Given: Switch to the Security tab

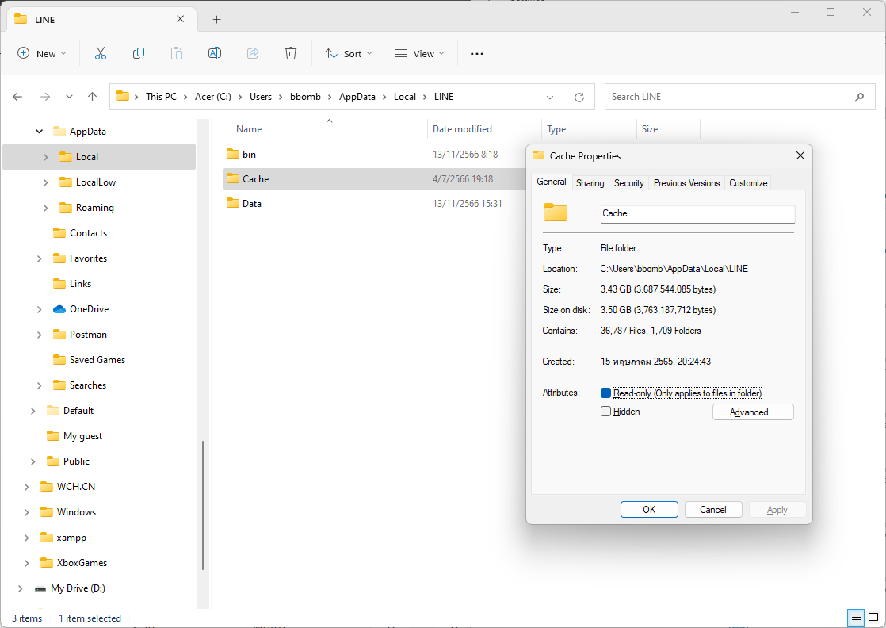Looking at the screenshot, I should coord(628,183).
